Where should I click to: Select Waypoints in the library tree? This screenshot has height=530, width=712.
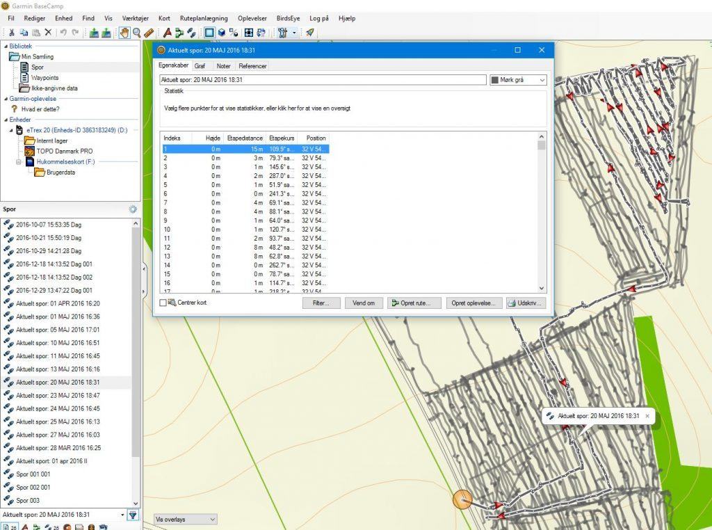pyautogui.click(x=45, y=78)
